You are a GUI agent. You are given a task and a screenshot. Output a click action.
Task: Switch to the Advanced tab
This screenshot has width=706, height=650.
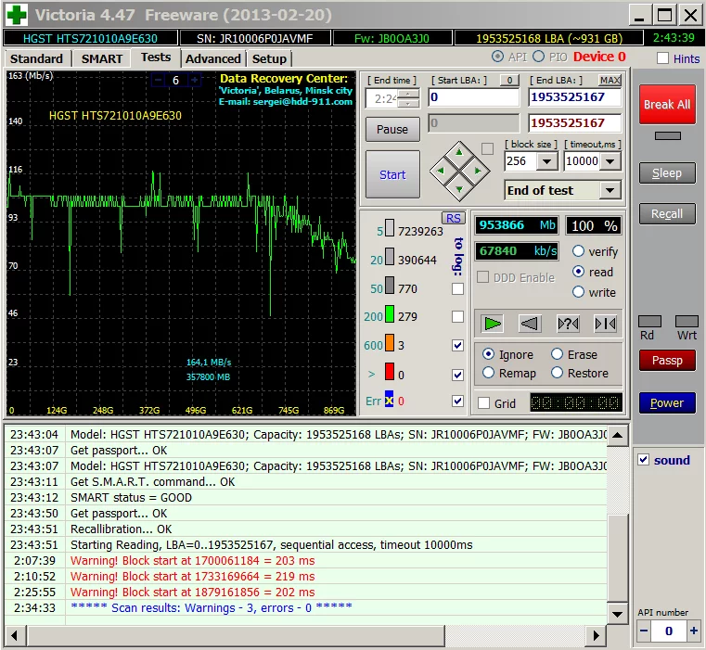pyautogui.click(x=213, y=59)
